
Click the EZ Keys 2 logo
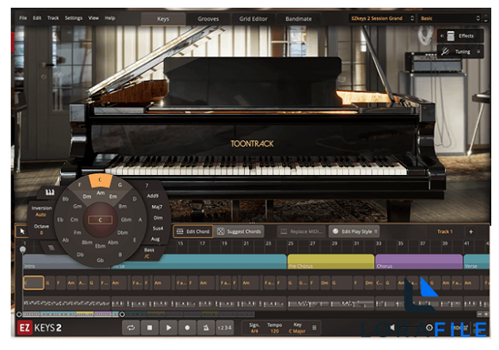point(40,327)
